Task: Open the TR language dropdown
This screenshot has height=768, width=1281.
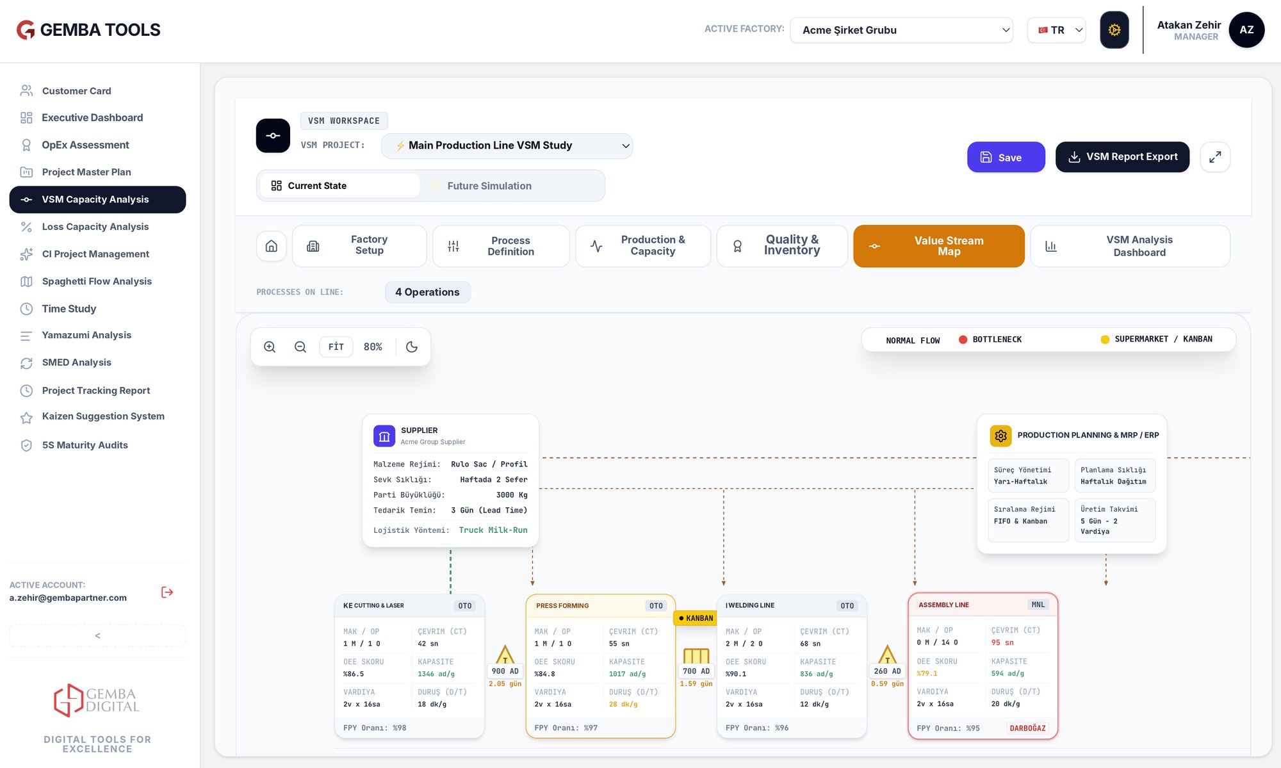Action: coord(1057,30)
